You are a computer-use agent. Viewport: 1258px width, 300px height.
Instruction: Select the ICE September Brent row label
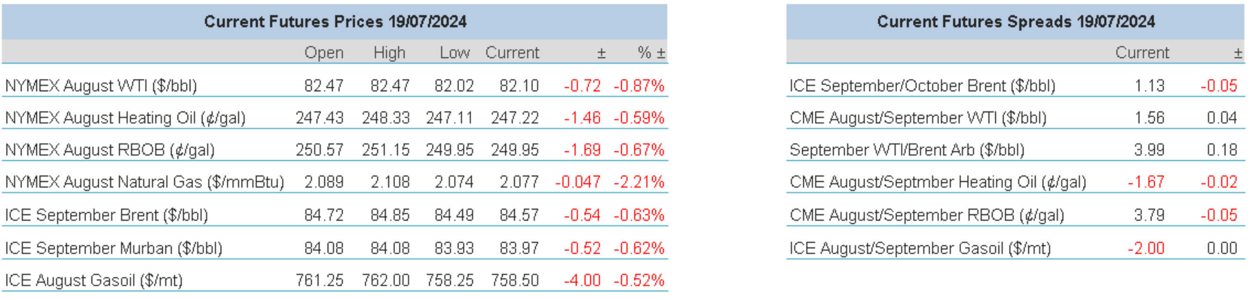[x=107, y=215]
